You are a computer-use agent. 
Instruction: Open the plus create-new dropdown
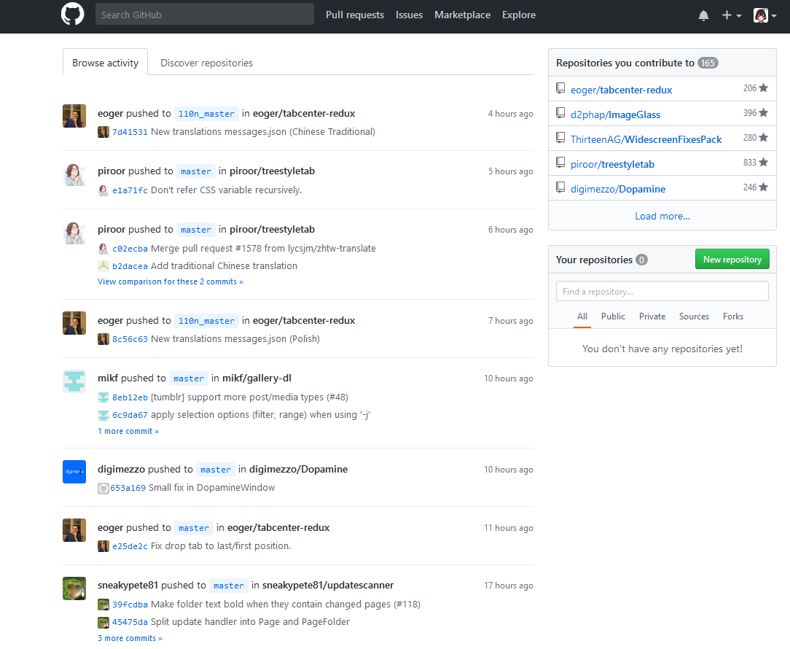click(x=730, y=15)
